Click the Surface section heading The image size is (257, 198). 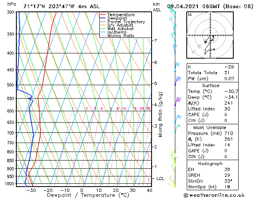pyautogui.click(x=210, y=86)
